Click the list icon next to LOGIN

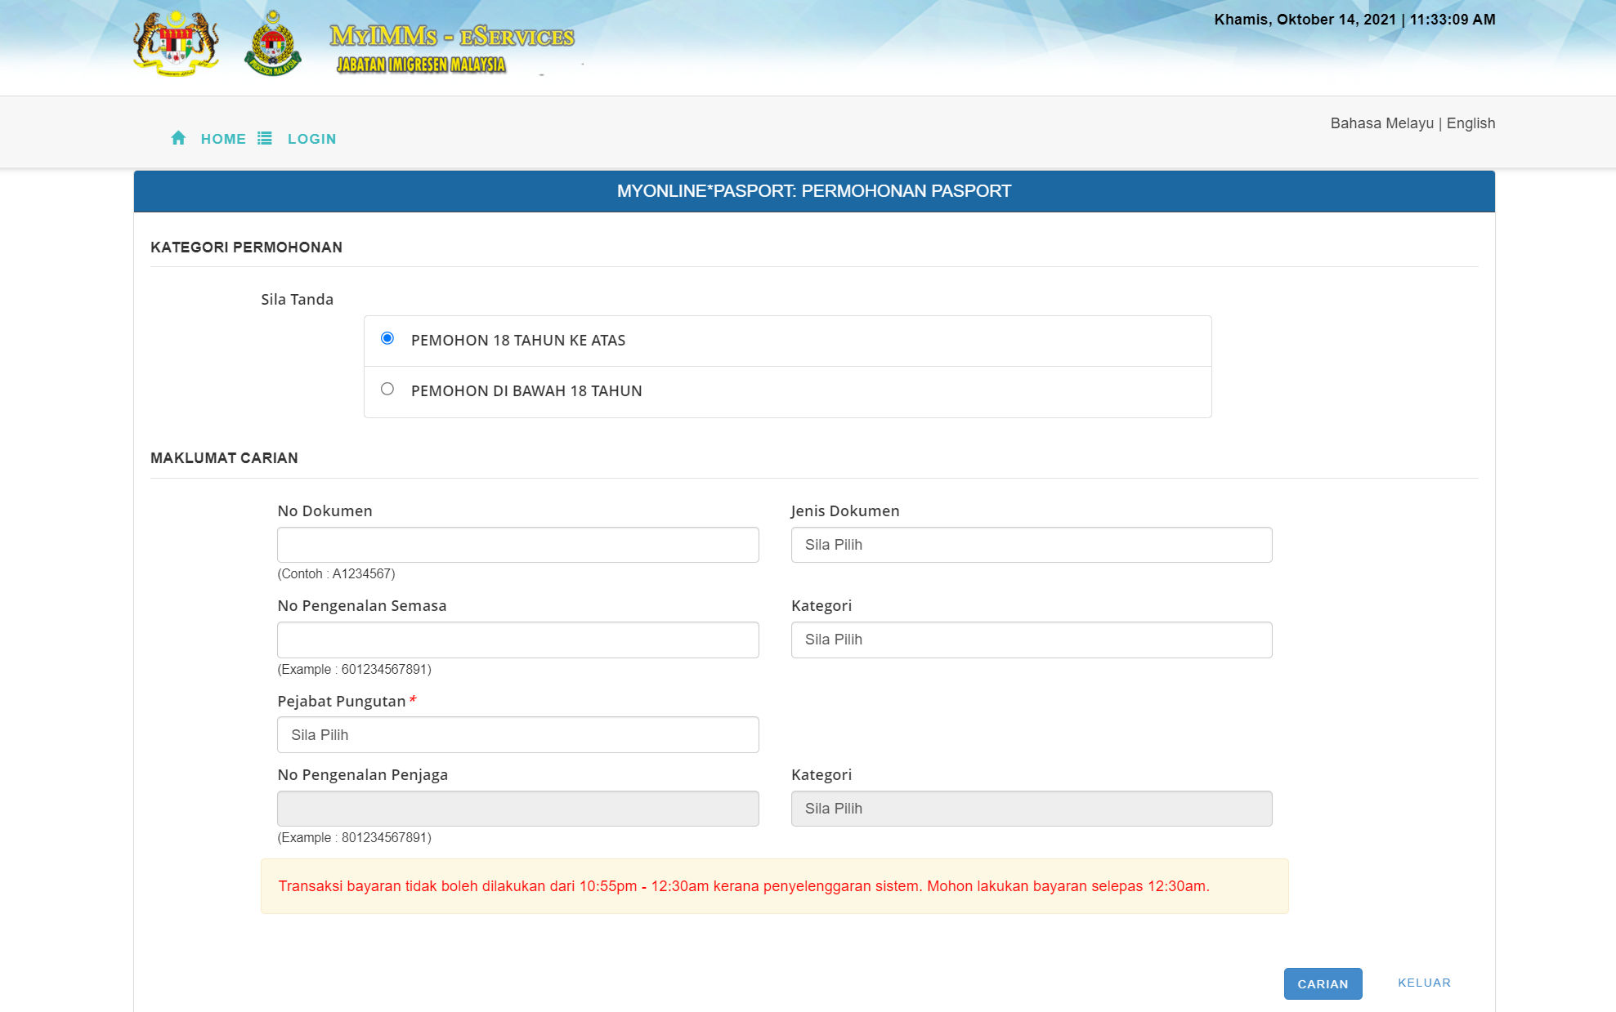(x=264, y=138)
